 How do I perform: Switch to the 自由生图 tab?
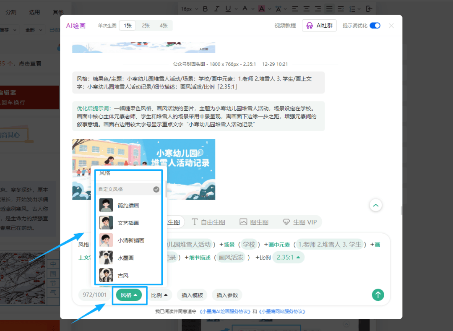pyautogui.click(x=208, y=222)
